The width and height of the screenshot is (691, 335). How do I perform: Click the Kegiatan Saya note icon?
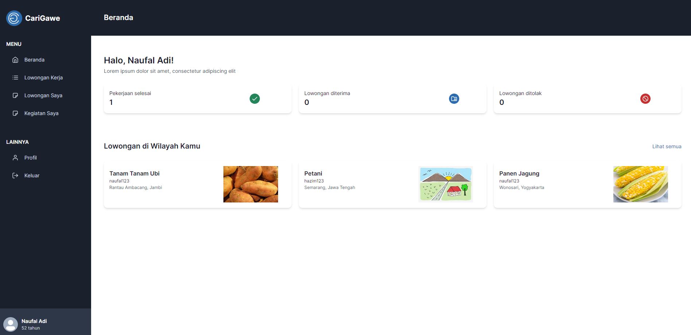15,113
